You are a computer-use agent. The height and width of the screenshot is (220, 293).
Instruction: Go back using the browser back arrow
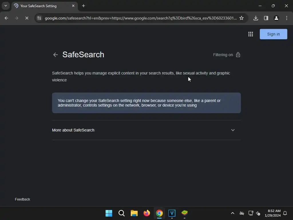pos(6,18)
